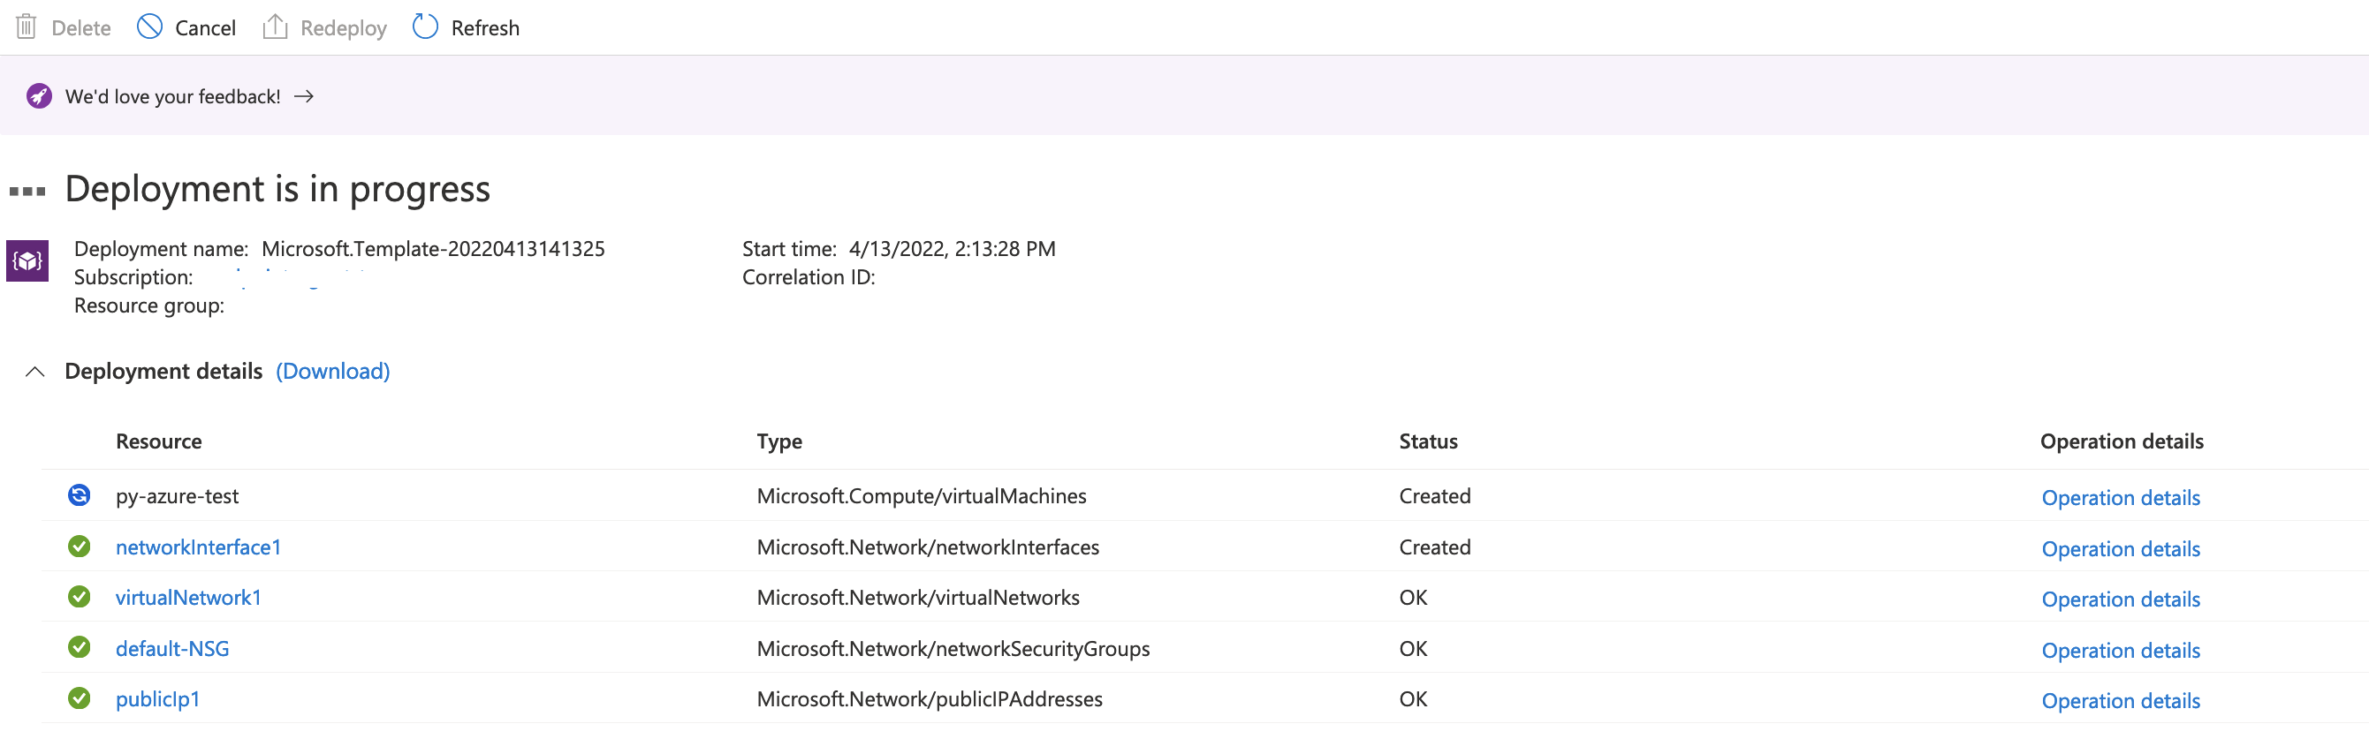Screen dimensions: 2369x754
Task: Click the 'Deployment is in progress' heading
Action: point(277,189)
